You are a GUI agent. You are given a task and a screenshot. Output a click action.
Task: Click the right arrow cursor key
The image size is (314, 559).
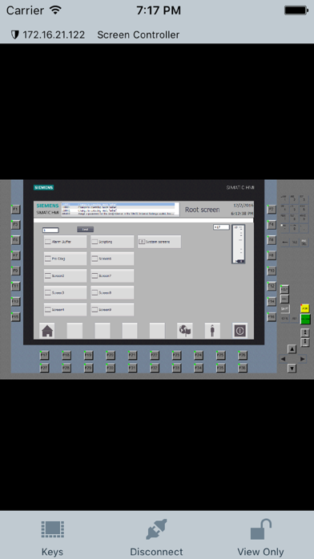[x=302, y=359]
